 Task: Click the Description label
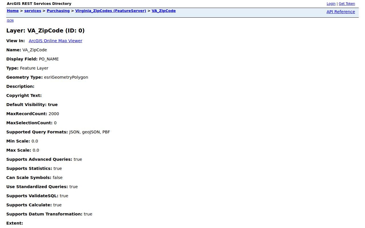click(x=21, y=86)
